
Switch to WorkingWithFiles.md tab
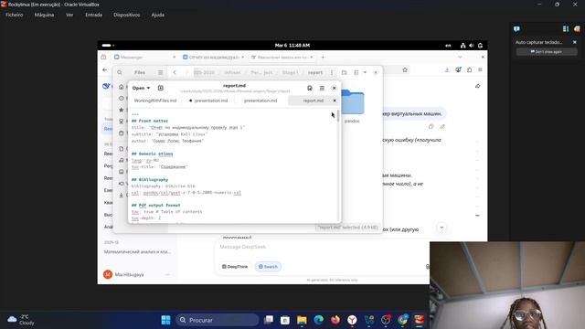155,101
